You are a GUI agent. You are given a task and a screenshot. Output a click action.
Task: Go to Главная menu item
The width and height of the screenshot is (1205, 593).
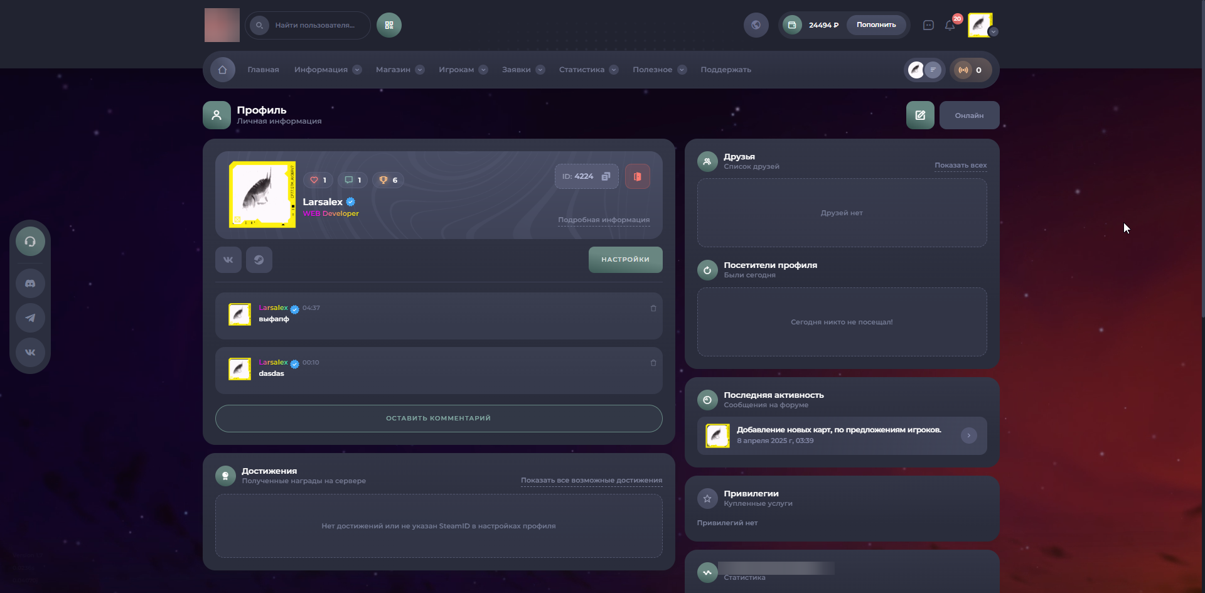263,70
